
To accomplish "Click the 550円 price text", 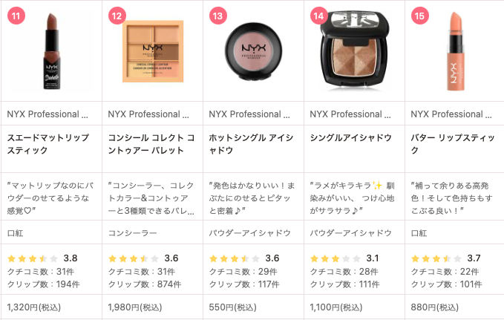I will [x=233, y=307].
